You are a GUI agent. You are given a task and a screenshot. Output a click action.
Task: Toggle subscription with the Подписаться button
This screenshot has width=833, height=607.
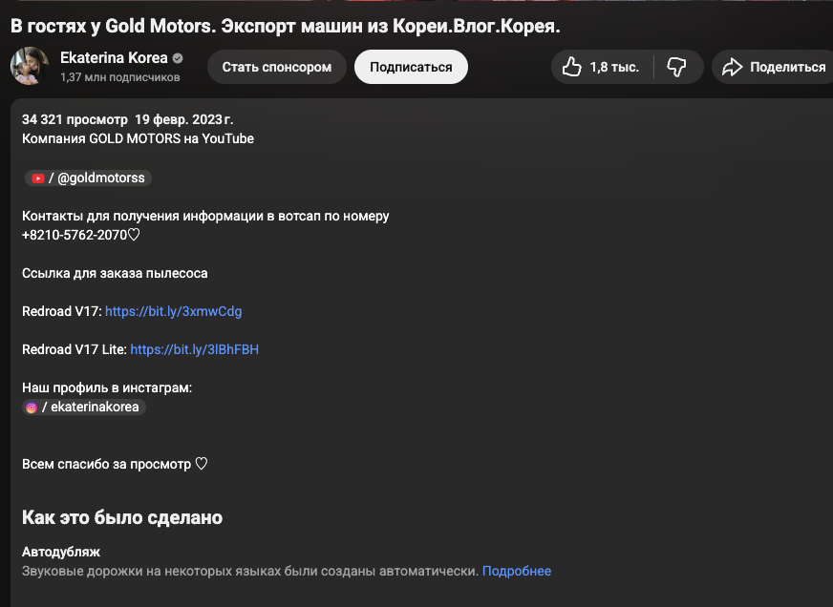[411, 67]
